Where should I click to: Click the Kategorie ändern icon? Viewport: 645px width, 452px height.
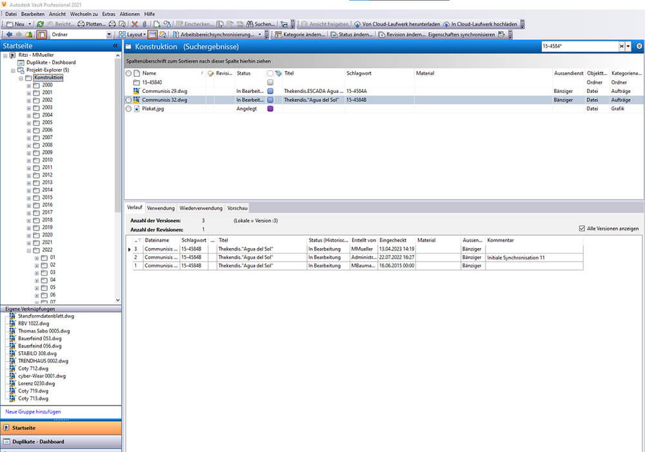[x=279, y=35]
